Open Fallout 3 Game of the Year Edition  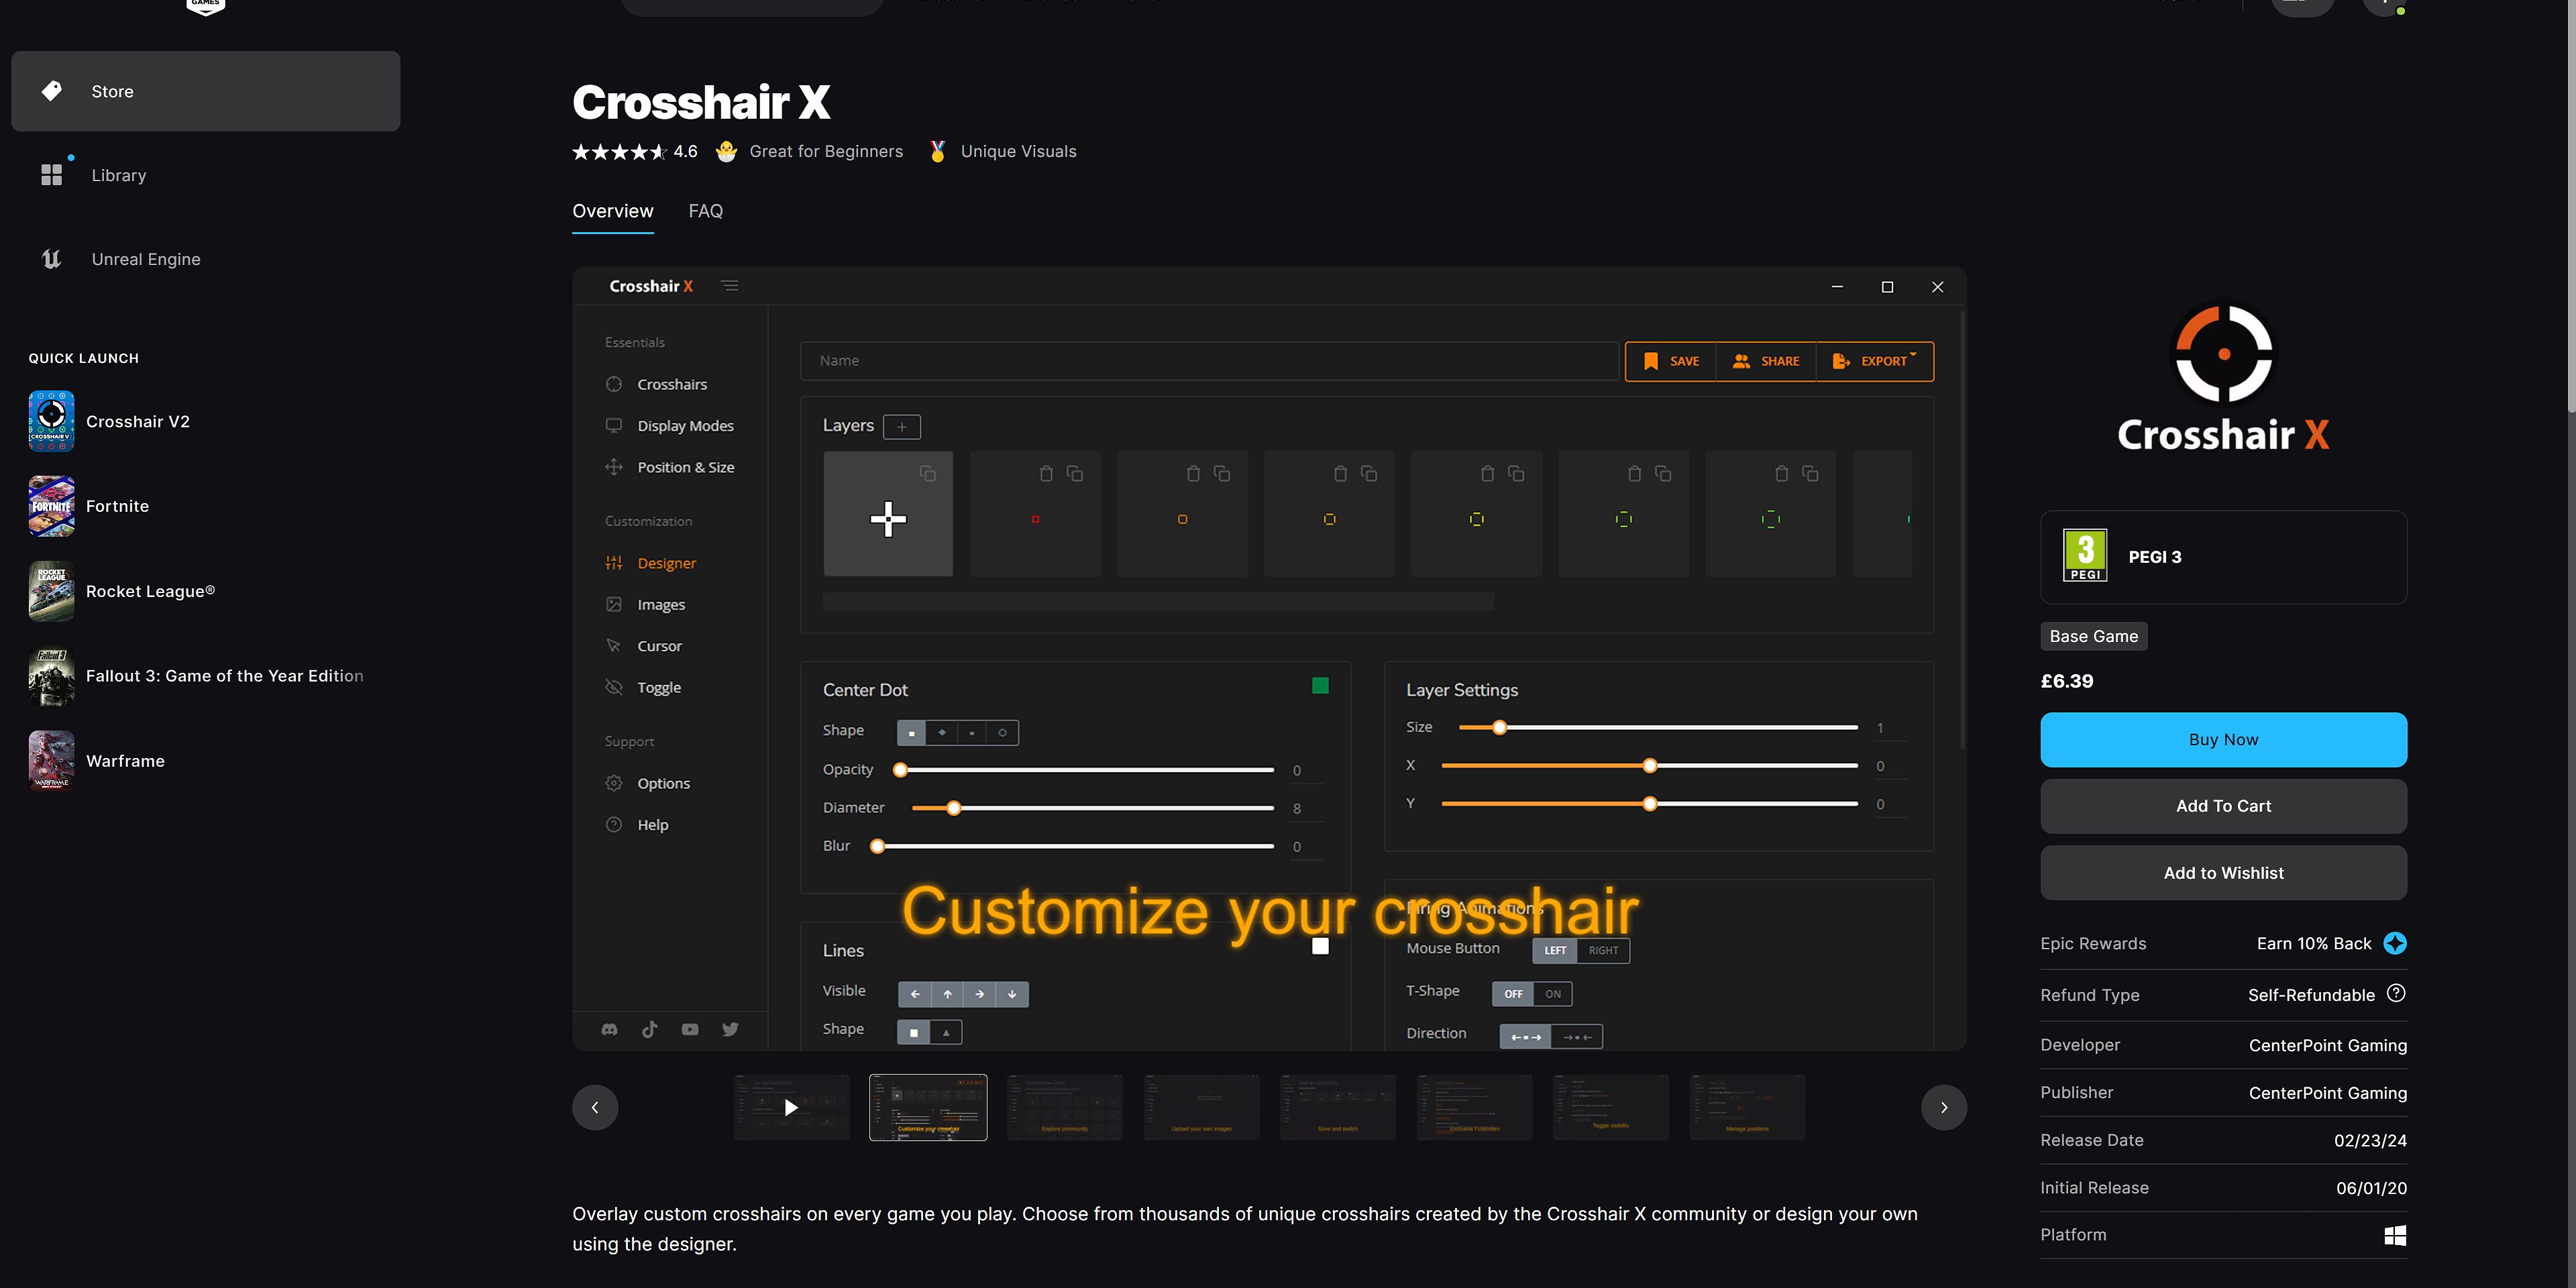click(224, 676)
